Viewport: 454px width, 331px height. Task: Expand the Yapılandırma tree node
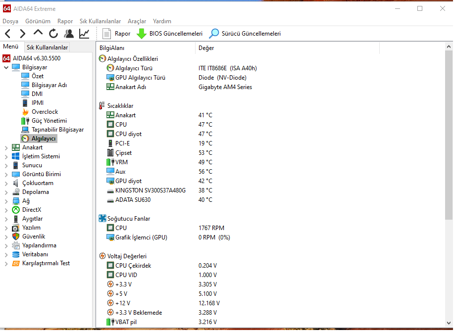coord(6,245)
